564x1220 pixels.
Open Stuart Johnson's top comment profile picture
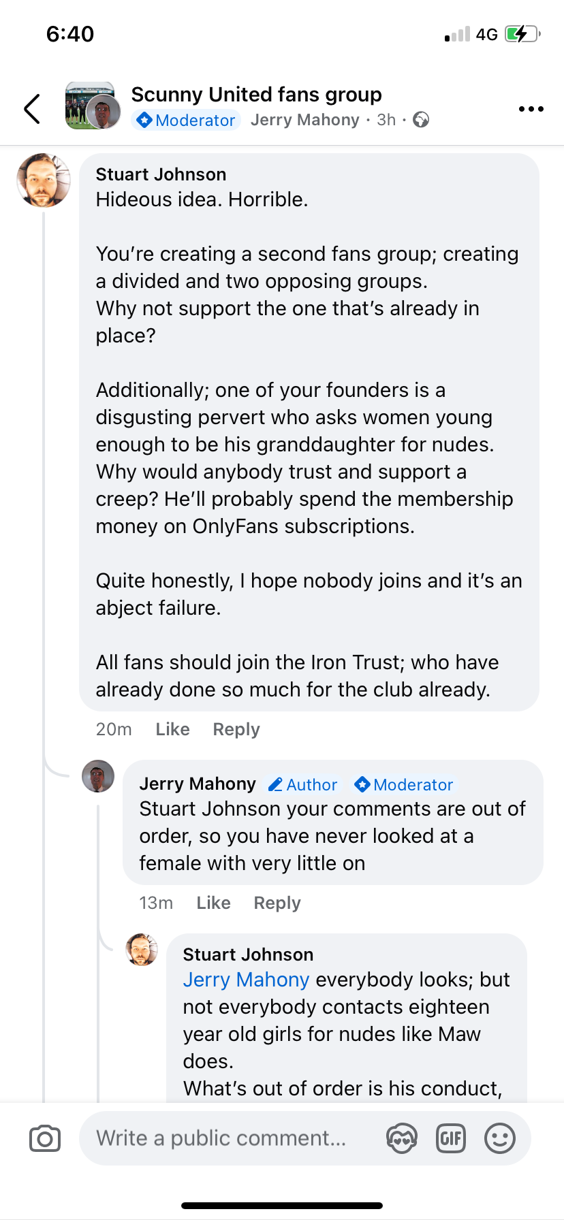(43, 180)
